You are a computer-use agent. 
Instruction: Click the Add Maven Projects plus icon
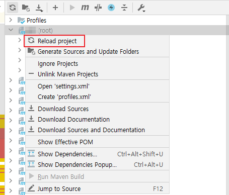[55, 8]
